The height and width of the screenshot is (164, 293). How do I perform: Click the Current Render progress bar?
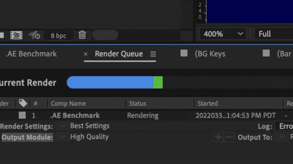180,82
